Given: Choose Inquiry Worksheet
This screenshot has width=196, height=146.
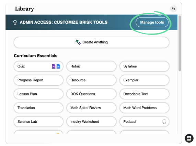Looking at the screenshot, I should (x=91, y=122).
